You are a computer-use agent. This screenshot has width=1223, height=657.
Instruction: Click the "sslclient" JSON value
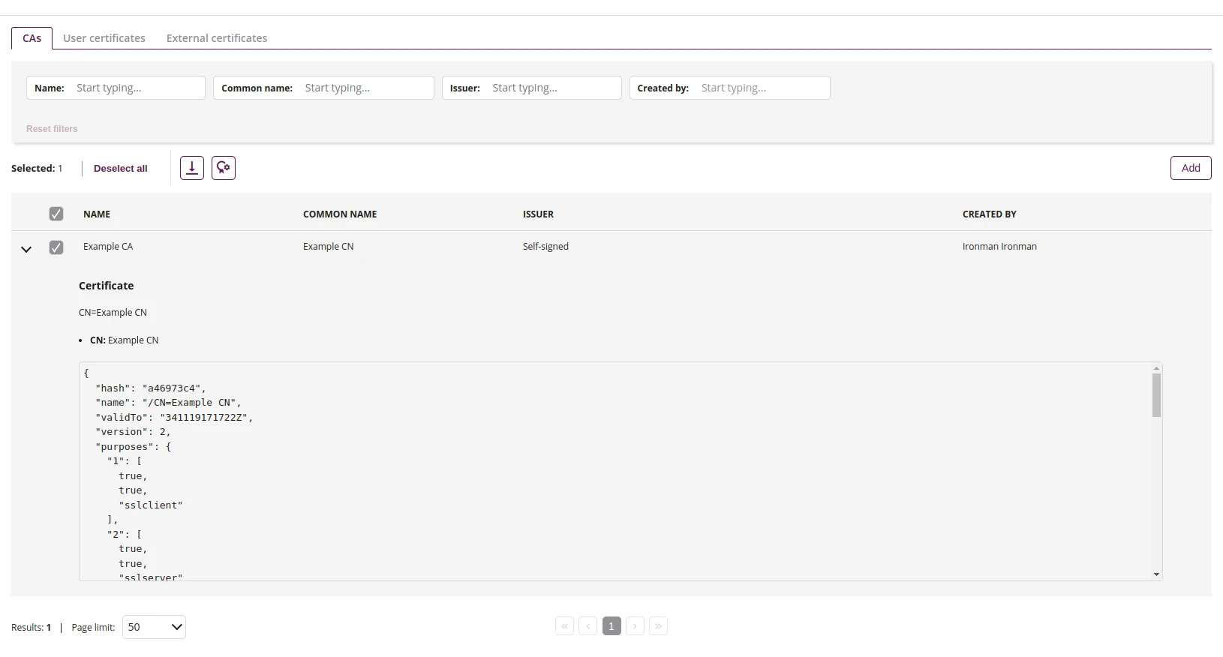point(151,505)
